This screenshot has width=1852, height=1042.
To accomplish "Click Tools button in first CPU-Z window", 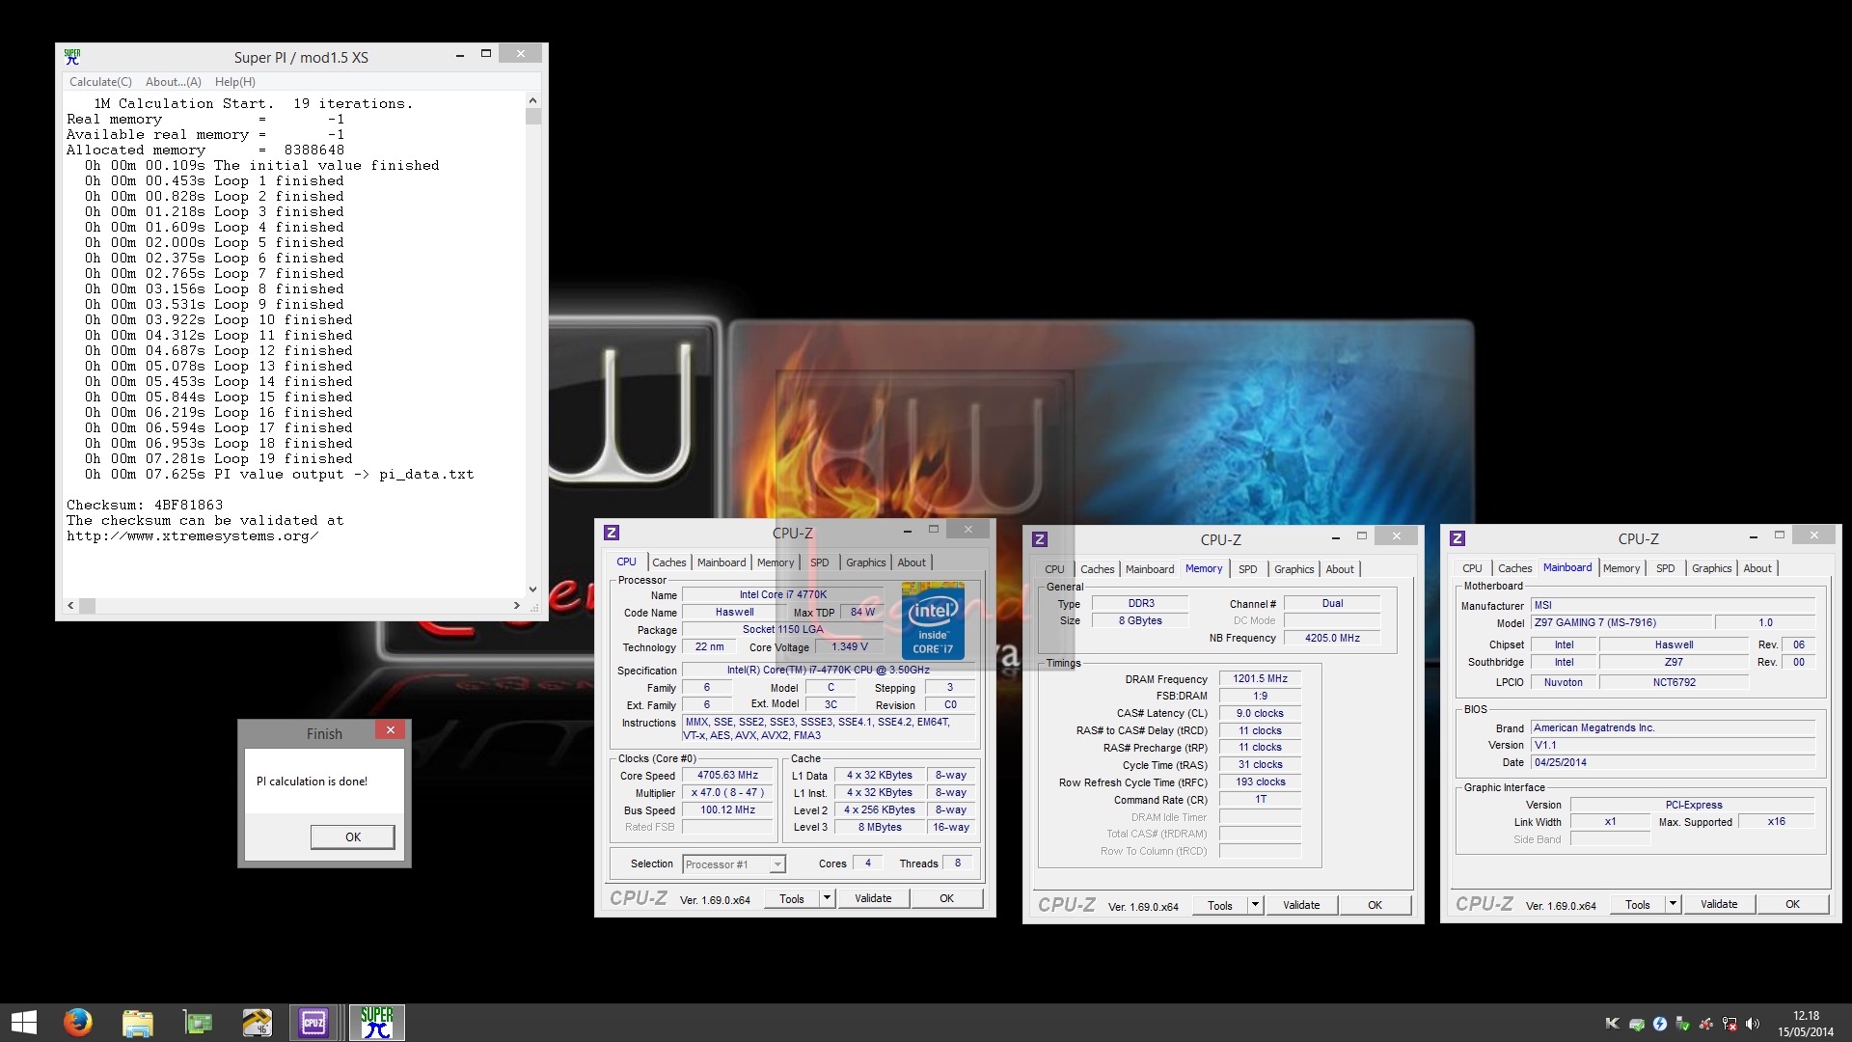I will (x=792, y=898).
